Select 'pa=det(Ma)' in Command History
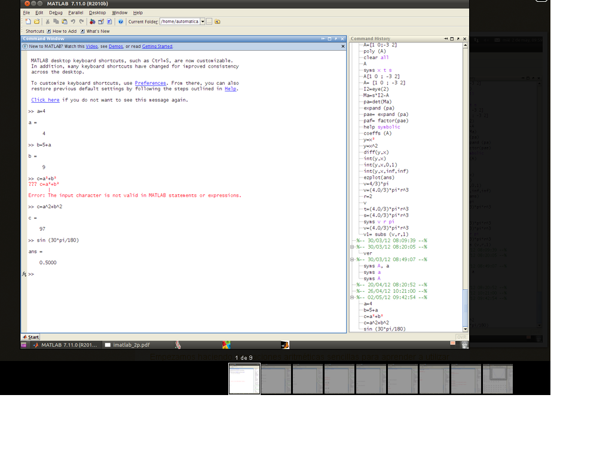This screenshot has height=459, width=612. [x=378, y=102]
